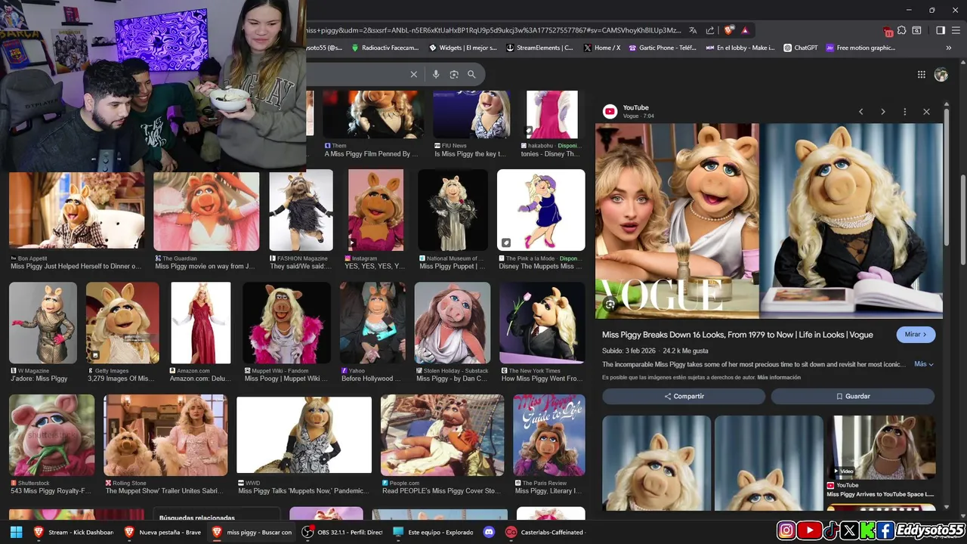
Task: Toggle the browser sidebar panel icon
Action: pos(941,30)
